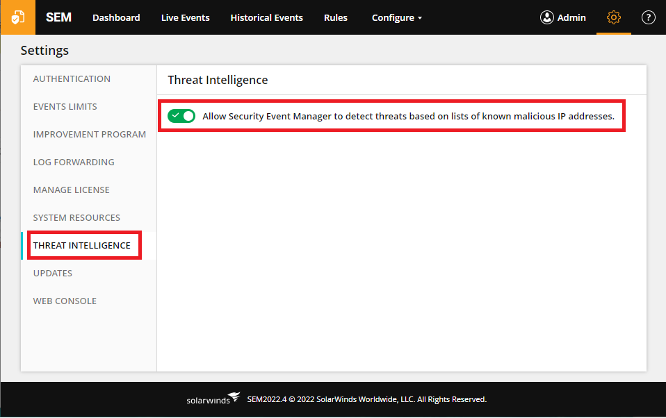The image size is (666, 418).
Task: Click the Settings page title
Action: 44,51
